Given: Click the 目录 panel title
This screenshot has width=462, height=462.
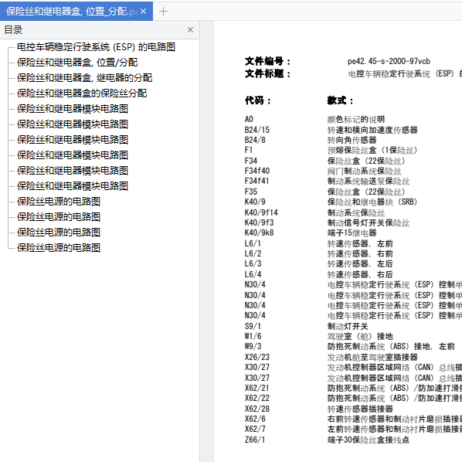Looking at the screenshot, I should [x=14, y=30].
